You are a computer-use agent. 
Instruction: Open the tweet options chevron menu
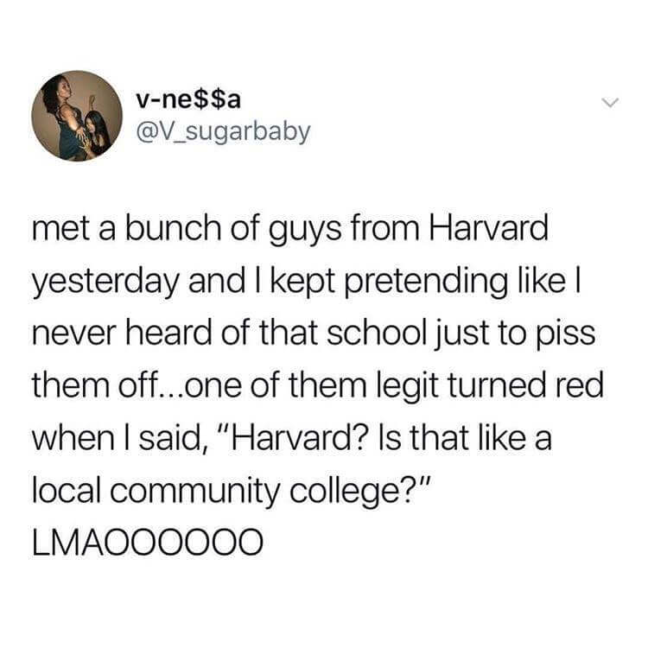pyautogui.click(x=610, y=102)
